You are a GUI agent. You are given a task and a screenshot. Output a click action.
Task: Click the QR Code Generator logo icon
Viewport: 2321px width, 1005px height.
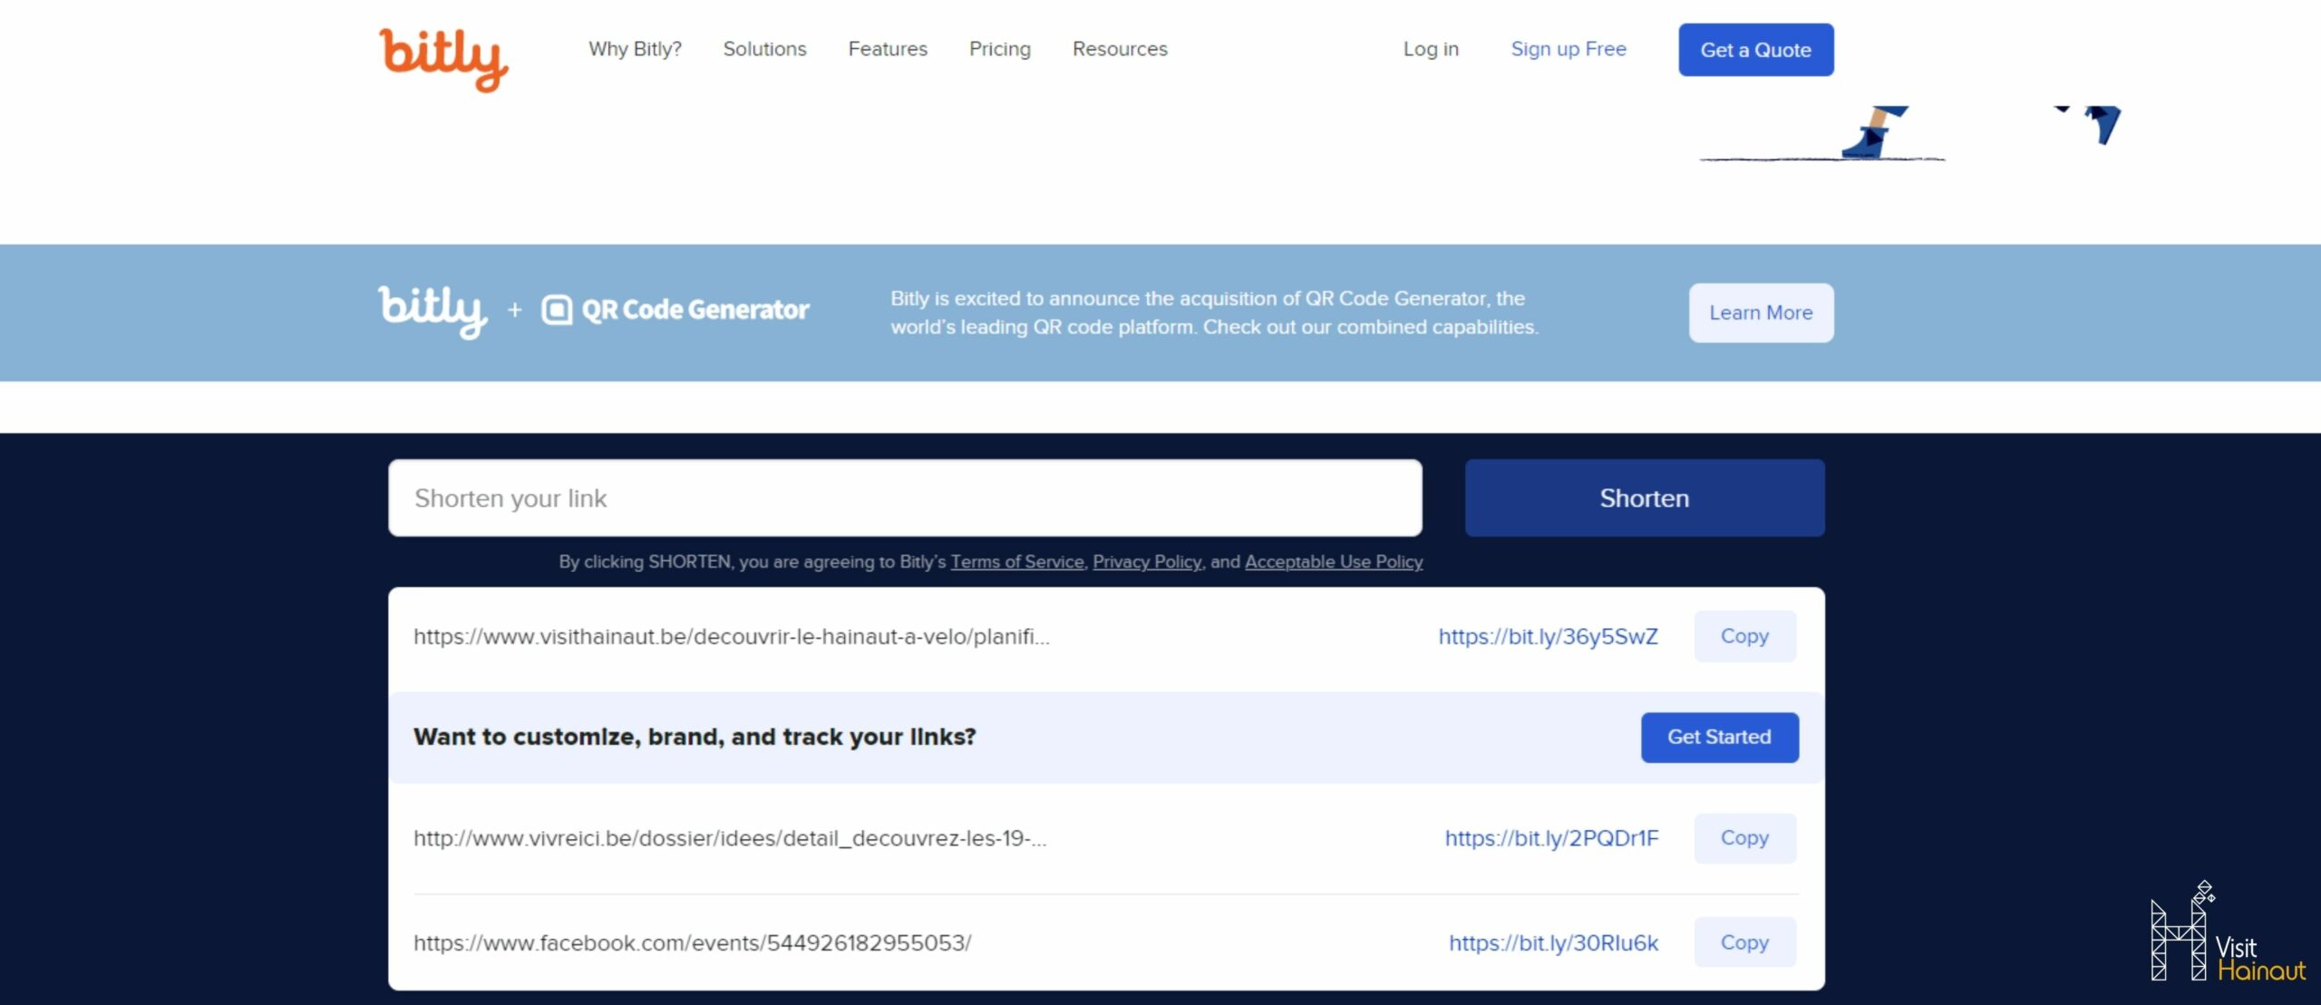click(557, 310)
